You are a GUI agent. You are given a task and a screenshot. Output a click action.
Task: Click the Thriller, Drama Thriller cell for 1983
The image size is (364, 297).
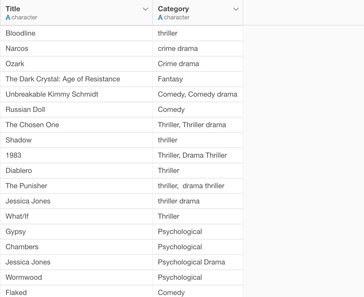[198, 155]
